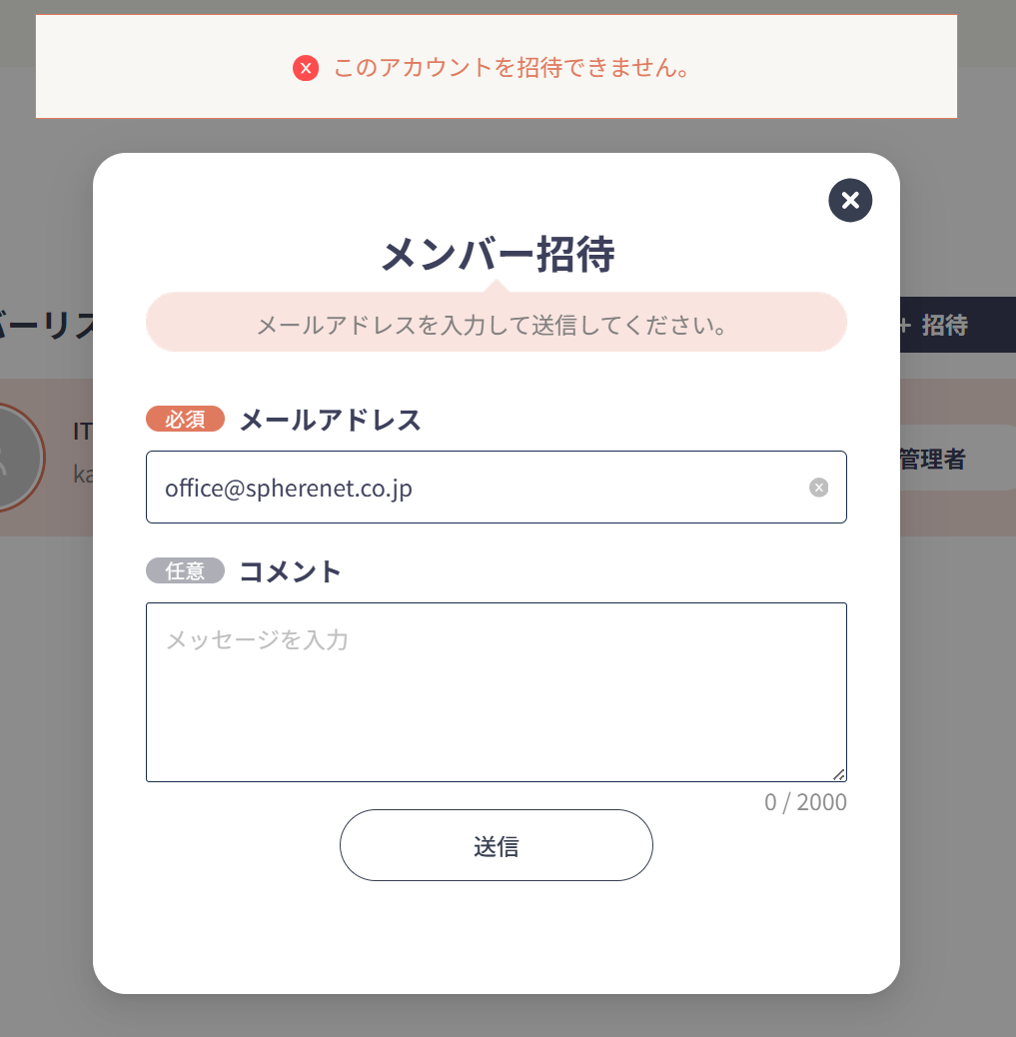
Task: Close the メンバー招待 dialog with X
Action: (x=850, y=201)
